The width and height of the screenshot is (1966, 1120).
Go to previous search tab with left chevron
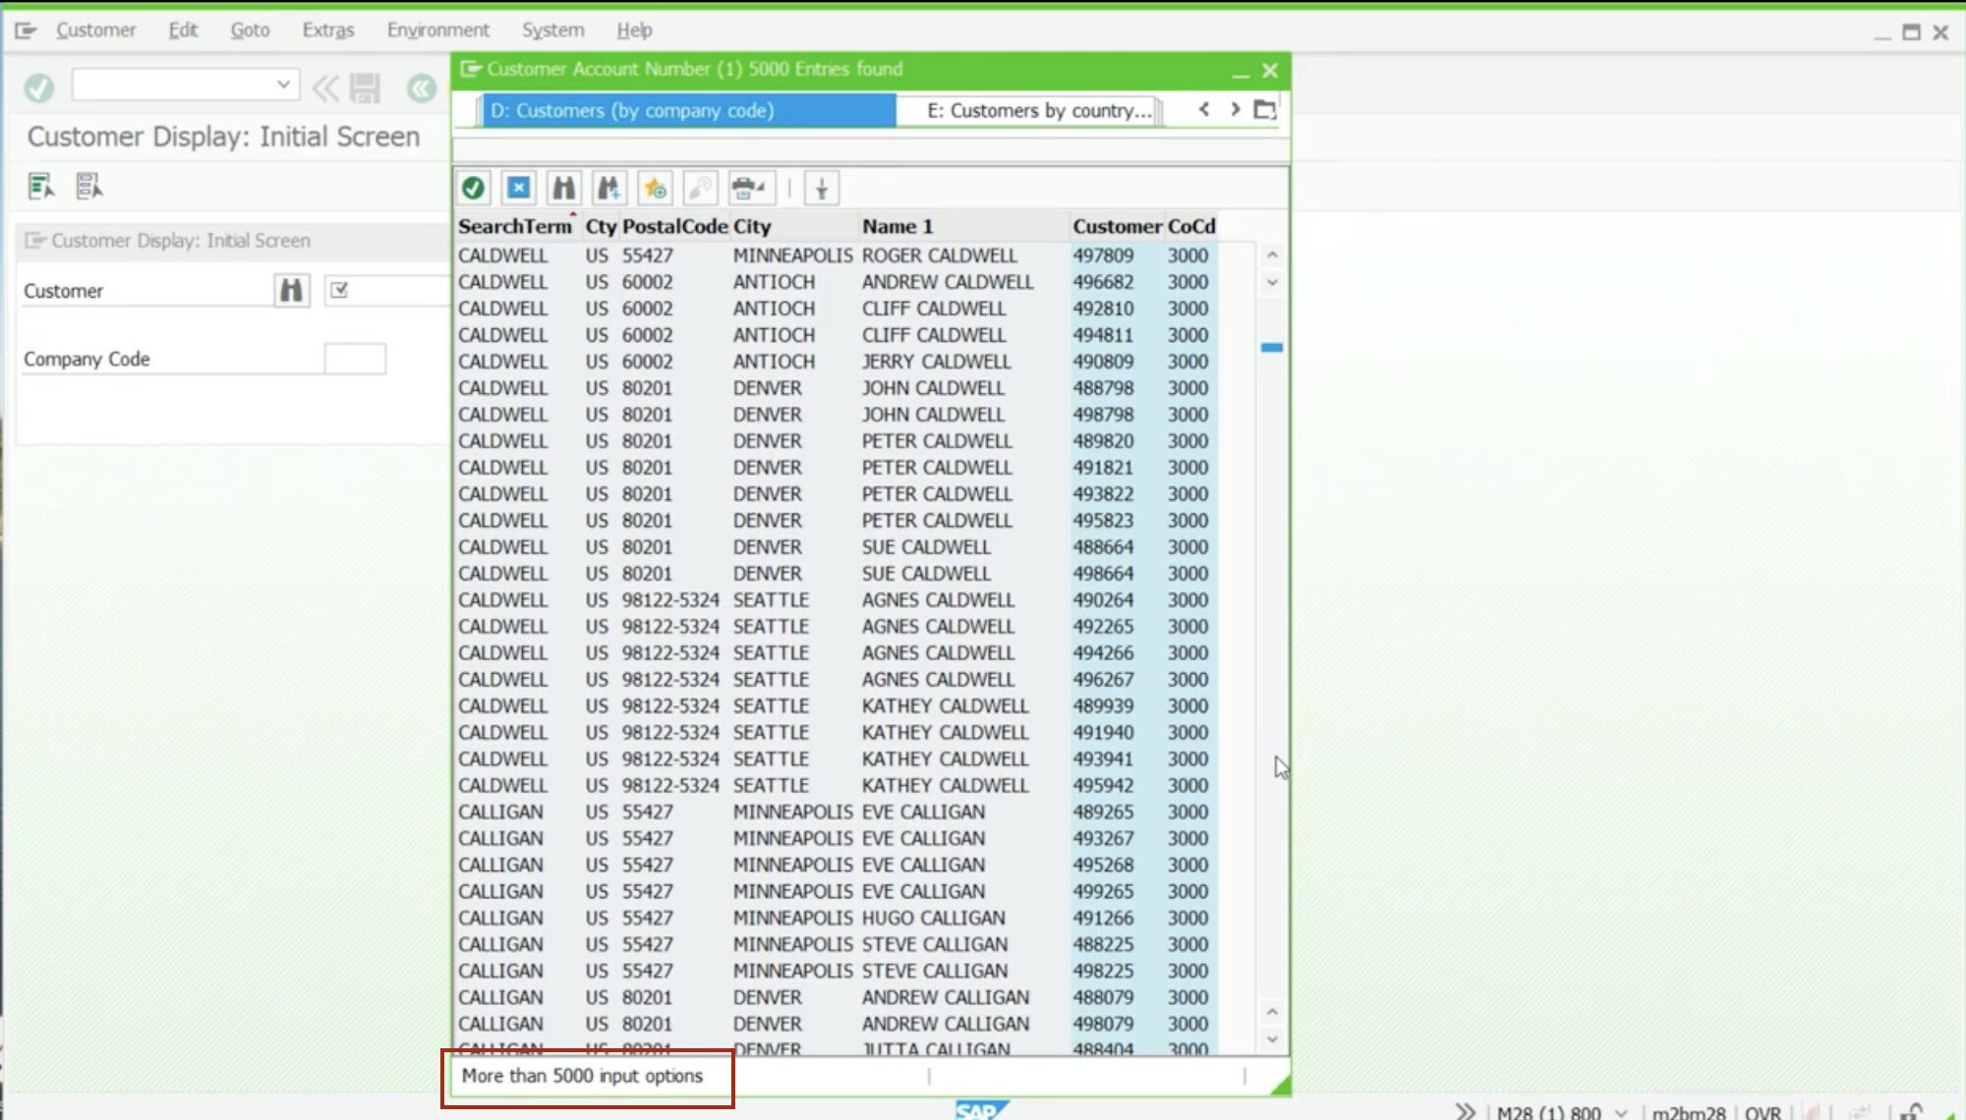pyautogui.click(x=1204, y=109)
